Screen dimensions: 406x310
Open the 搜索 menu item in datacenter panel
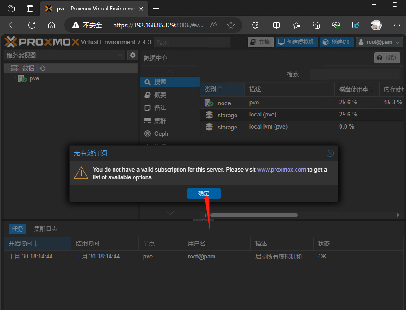point(170,82)
